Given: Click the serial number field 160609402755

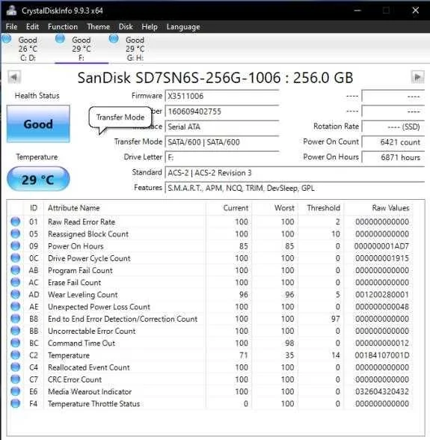Looking at the screenshot, I should point(222,111).
